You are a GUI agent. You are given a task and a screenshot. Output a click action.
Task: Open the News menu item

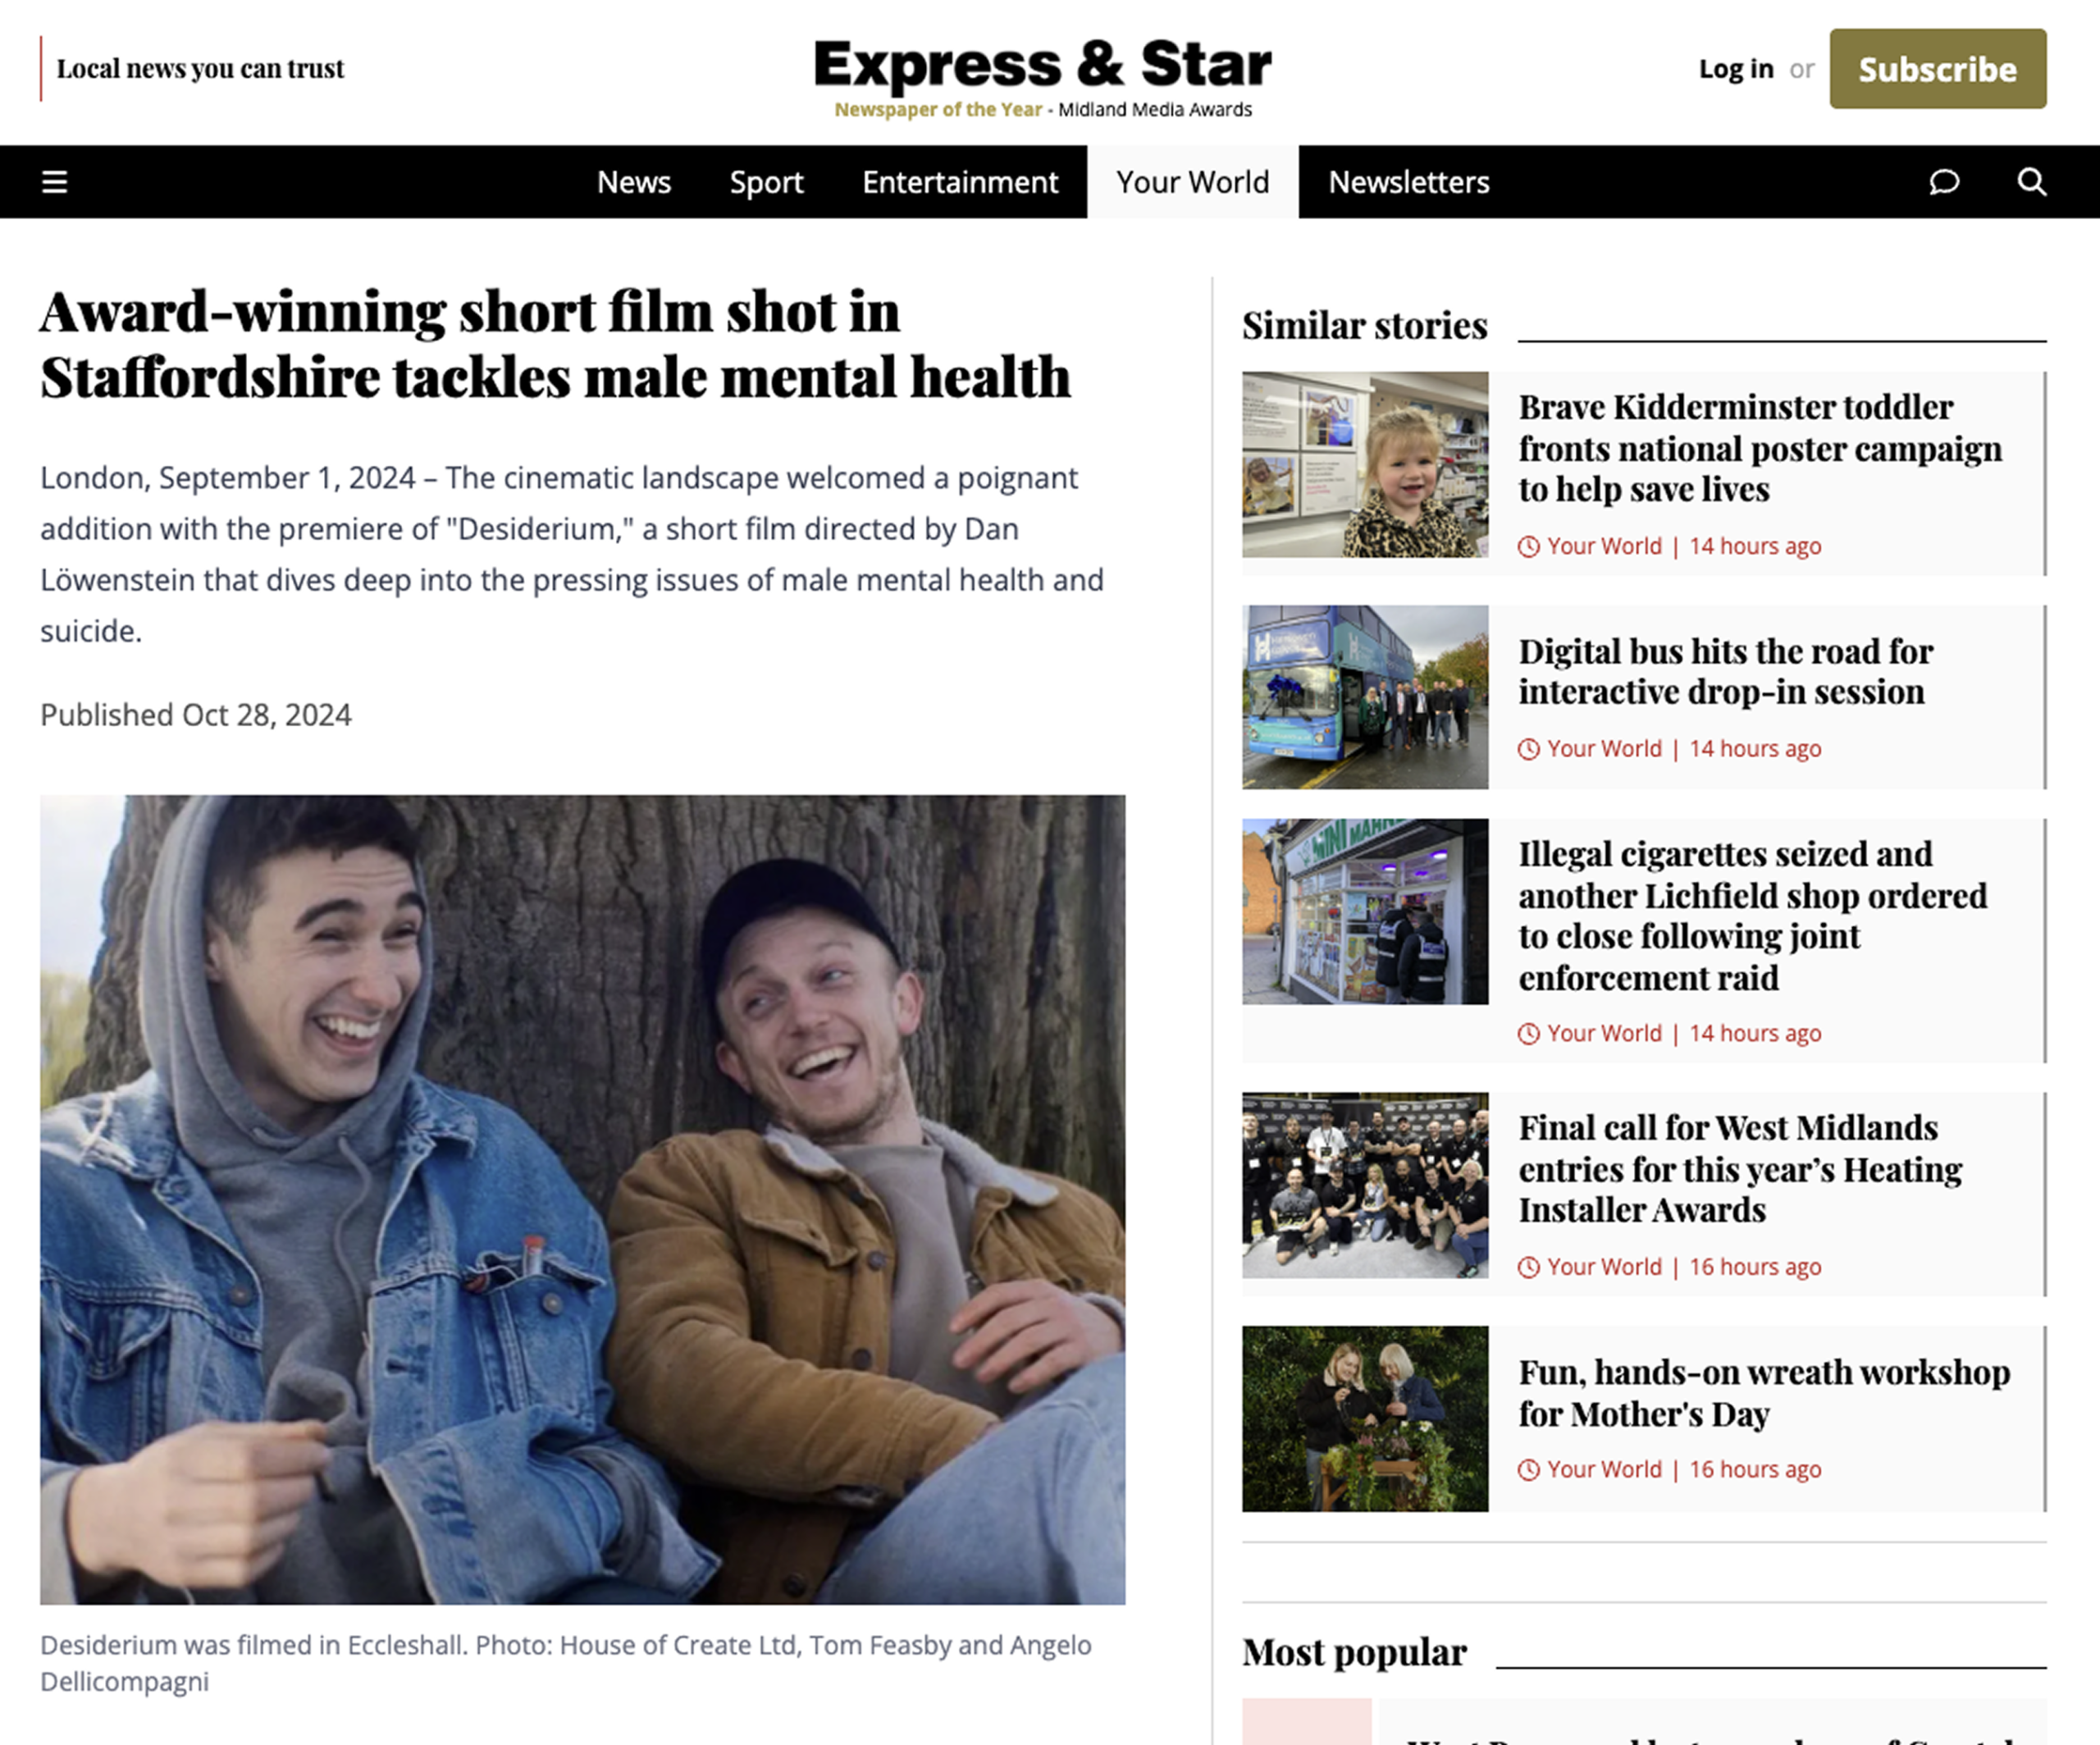pos(634,182)
